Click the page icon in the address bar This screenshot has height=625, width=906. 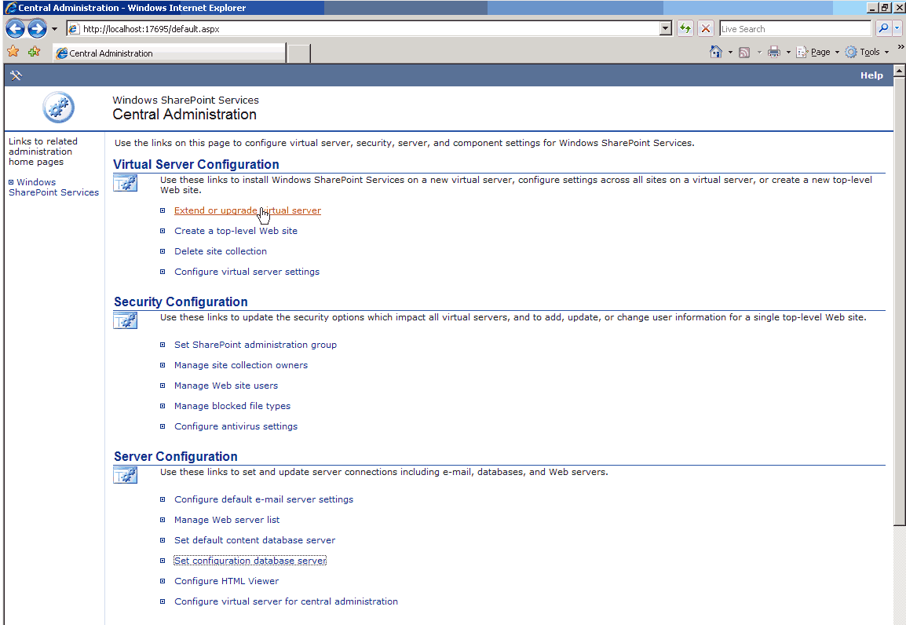tap(73, 29)
